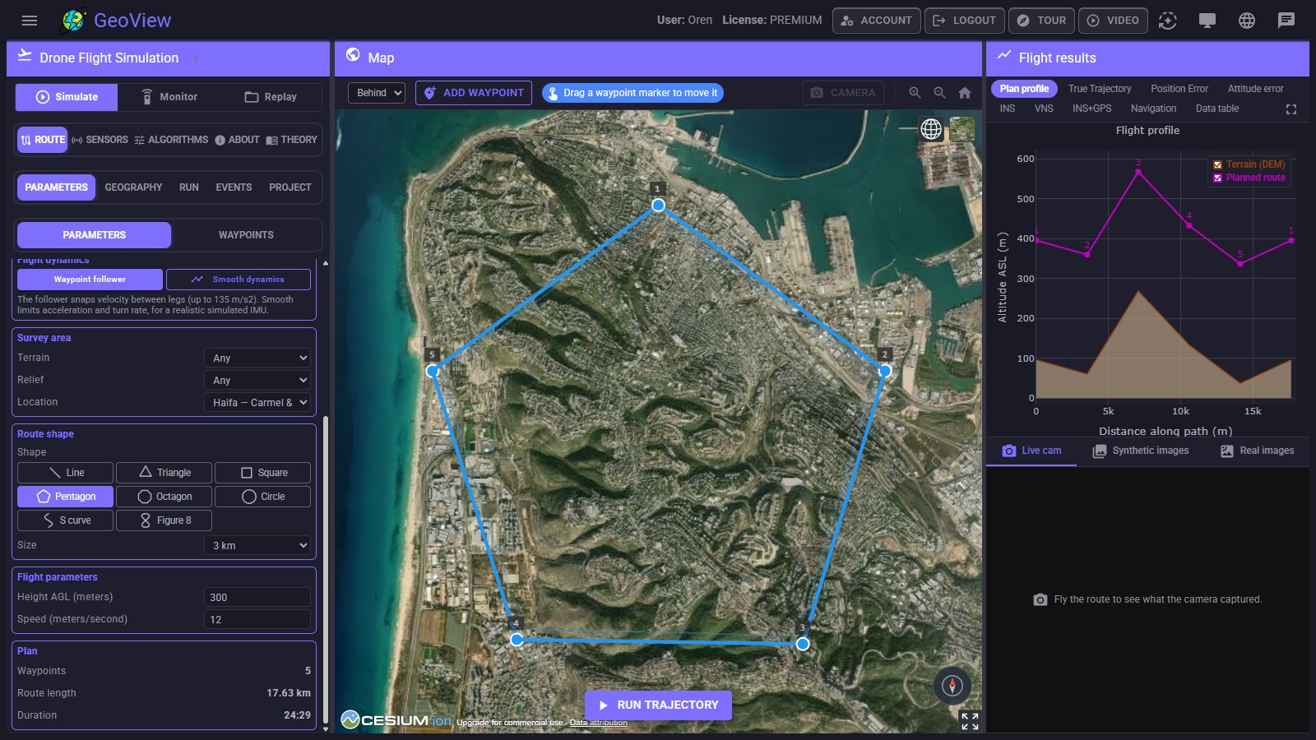Open the Behind camera view dropdown

[x=377, y=93]
